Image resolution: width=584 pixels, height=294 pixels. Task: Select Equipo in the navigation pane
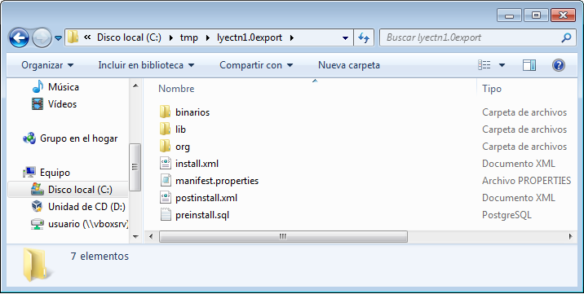[x=55, y=173]
